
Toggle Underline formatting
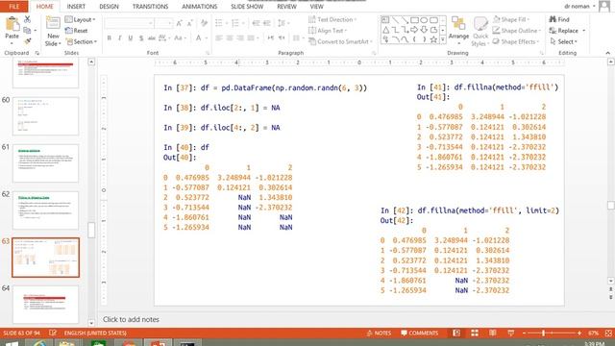point(131,38)
